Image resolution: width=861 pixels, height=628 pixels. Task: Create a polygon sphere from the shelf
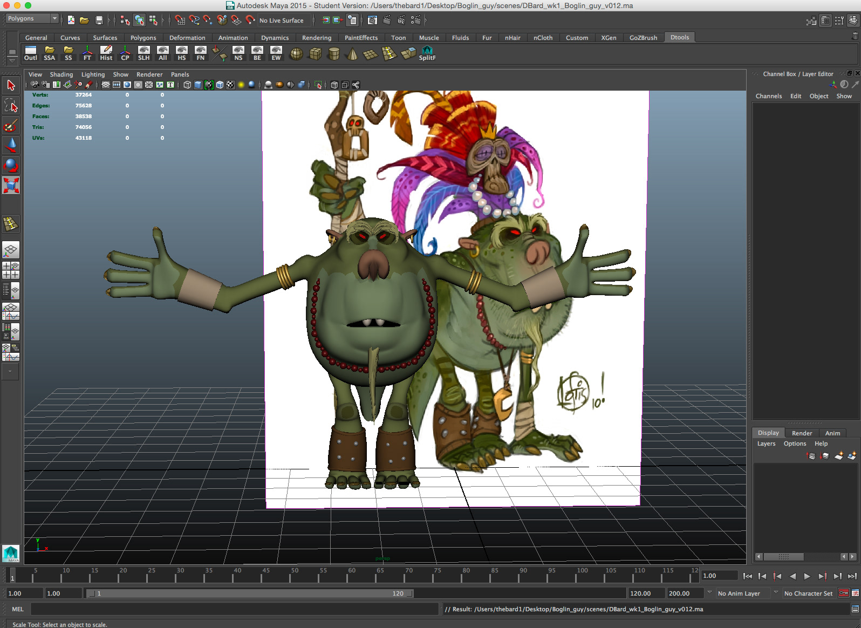tap(296, 53)
